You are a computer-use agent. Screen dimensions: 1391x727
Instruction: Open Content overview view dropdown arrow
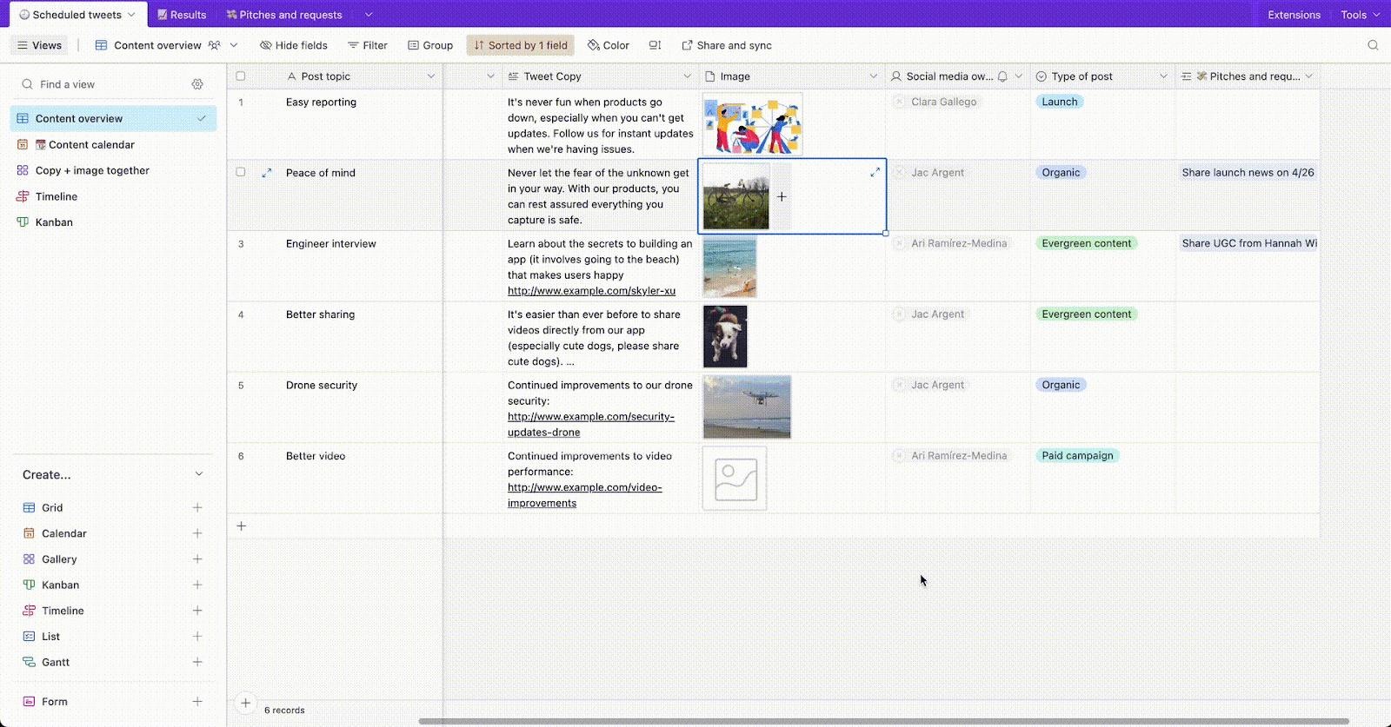[x=234, y=45]
